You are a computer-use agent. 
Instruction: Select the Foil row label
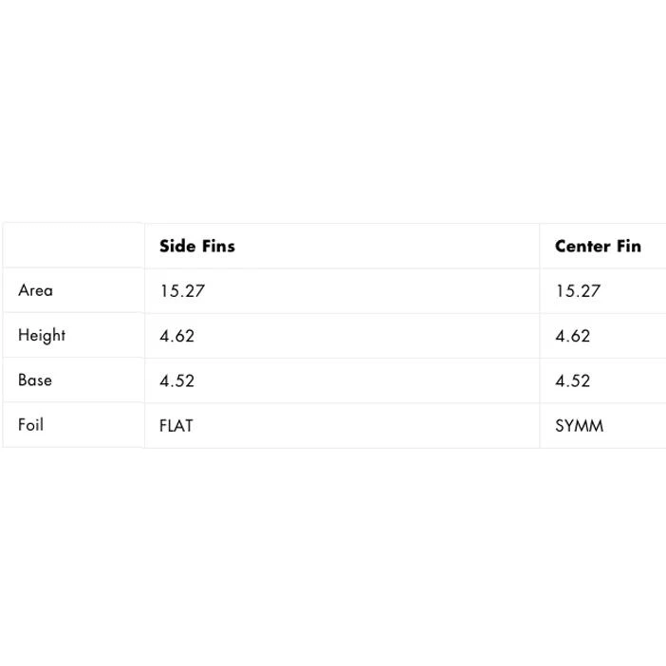[x=30, y=424]
